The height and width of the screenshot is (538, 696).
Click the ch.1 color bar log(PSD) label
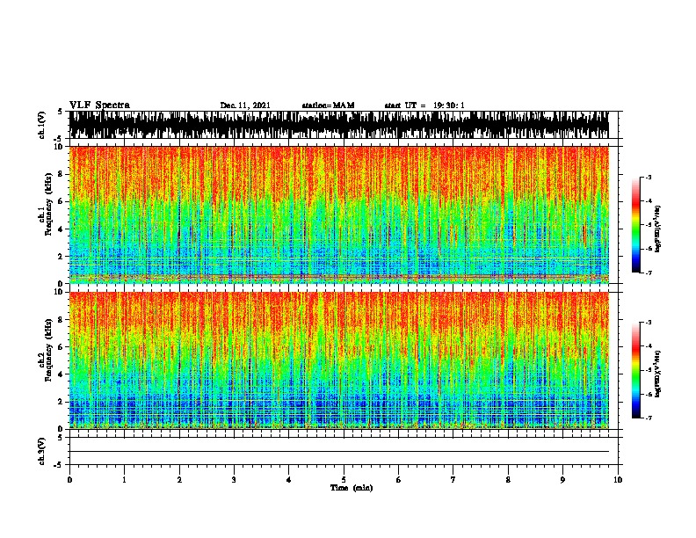pyautogui.click(x=658, y=229)
